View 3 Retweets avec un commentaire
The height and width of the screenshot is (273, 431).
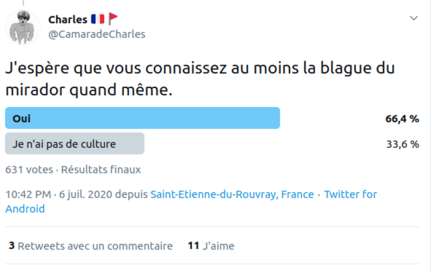tap(91, 246)
